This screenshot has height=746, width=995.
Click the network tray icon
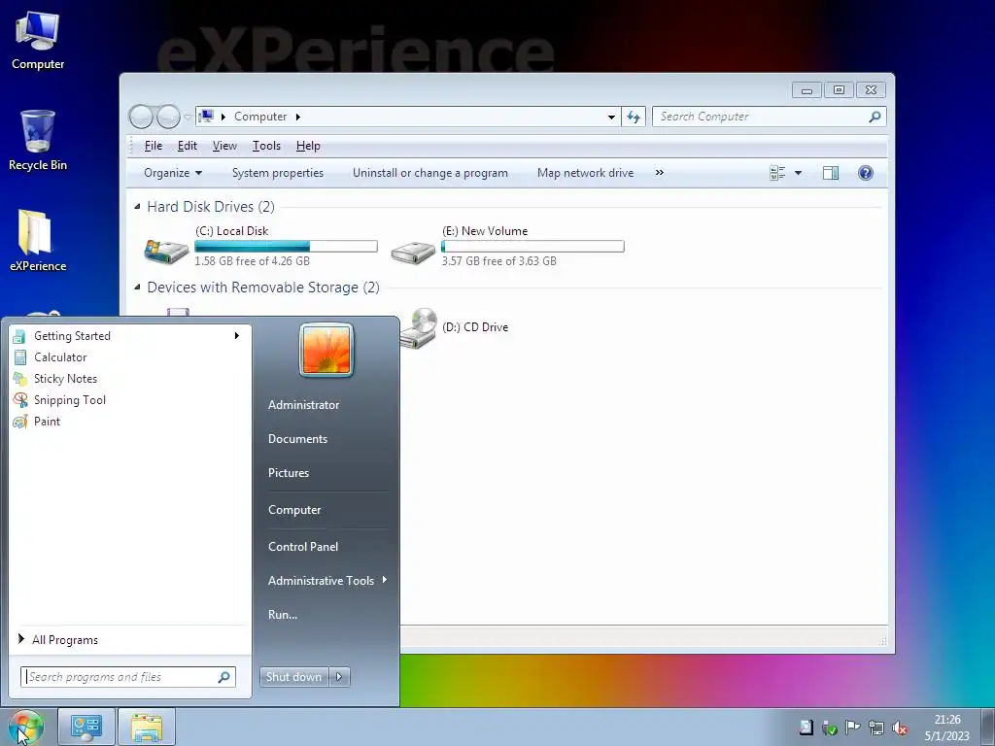click(x=876, y=728)
